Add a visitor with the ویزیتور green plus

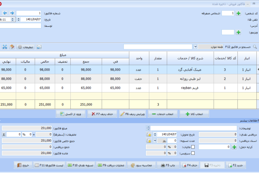[238, 32]
